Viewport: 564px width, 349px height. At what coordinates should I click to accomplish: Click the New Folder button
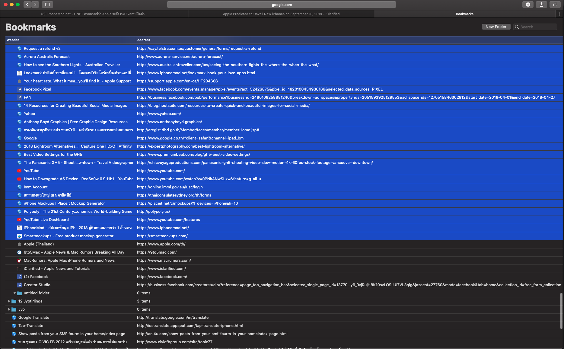[496, 27]
